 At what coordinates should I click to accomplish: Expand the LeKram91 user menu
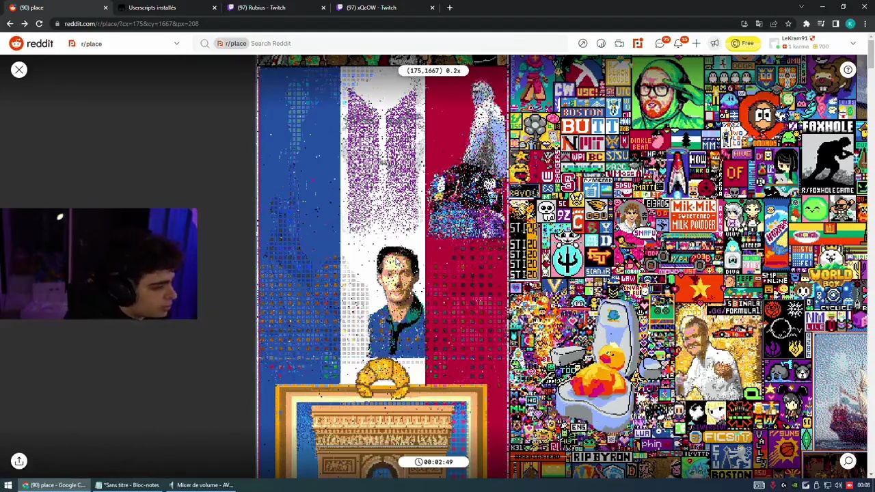click(x=813, y=44)
